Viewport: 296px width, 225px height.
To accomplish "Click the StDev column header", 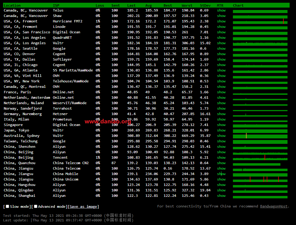I will click(x=205, y=5).
